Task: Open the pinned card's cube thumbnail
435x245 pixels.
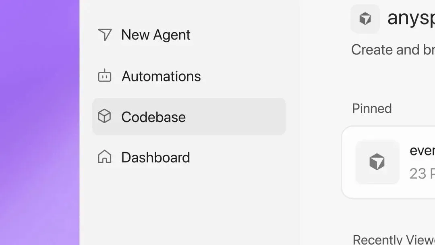Action: click(377, 162)
